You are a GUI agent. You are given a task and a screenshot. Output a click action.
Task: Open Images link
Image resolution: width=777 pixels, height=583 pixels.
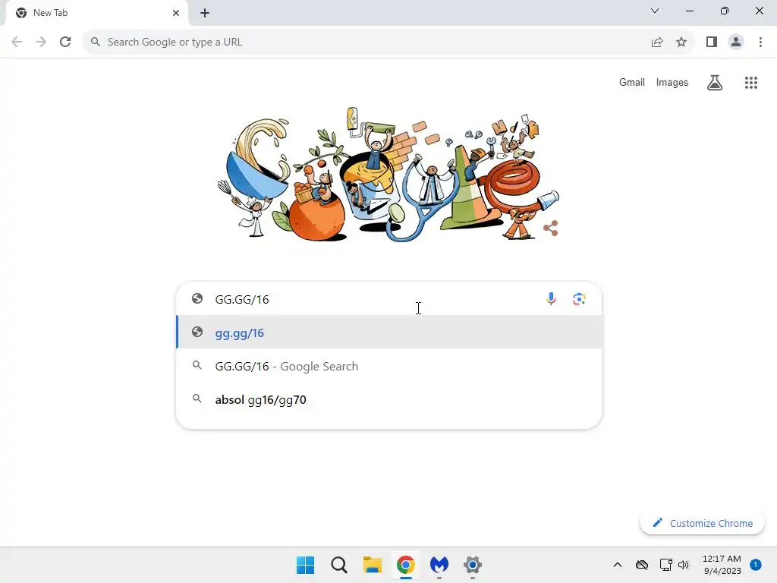672,82
